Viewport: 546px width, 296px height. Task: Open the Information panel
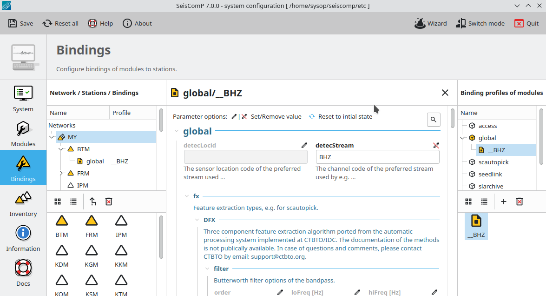click(x=23, y=239)
